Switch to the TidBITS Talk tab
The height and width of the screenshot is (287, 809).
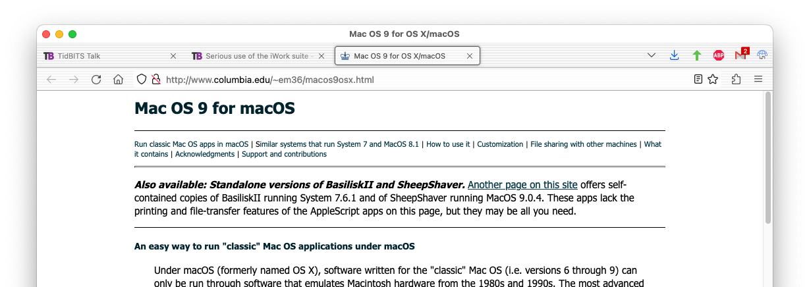pyautogui.click(x=110, y=56)
